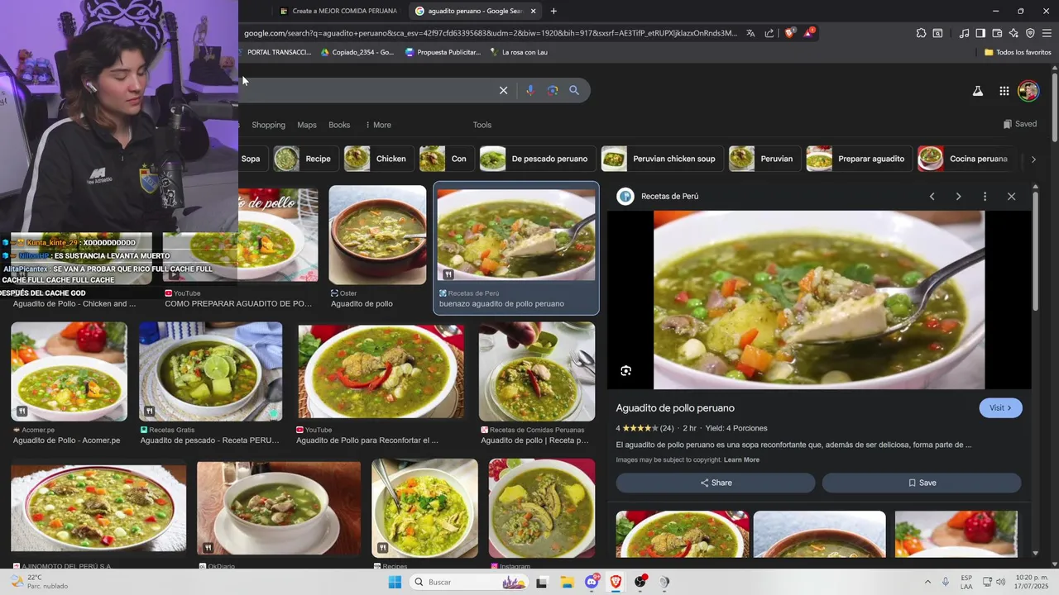Click the Share button in preview
The height and width of the screenshot is (595, 1059).
(x=716, y=483)
